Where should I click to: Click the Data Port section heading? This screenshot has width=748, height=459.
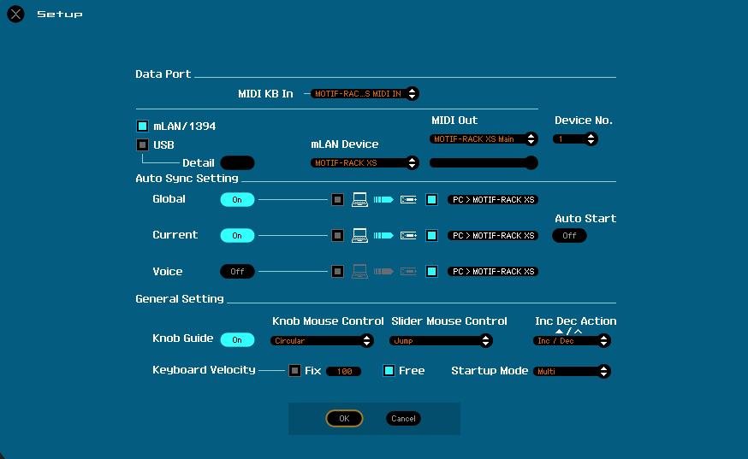(163, 74)
